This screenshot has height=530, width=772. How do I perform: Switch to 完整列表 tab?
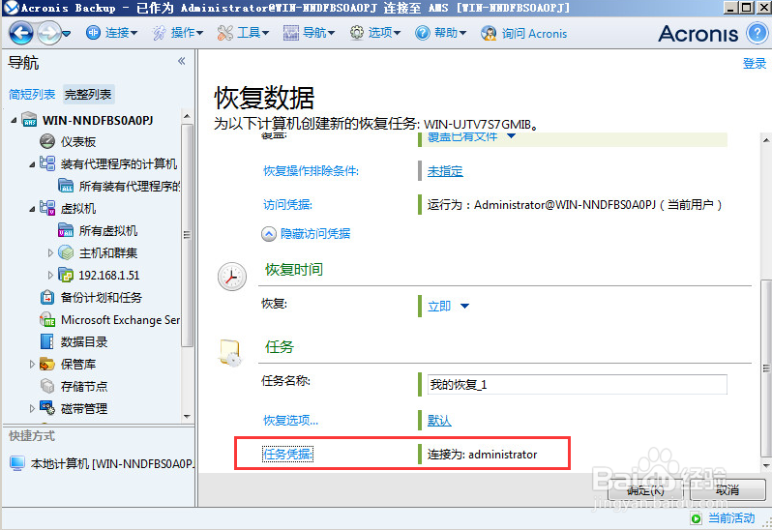(88, 94)
